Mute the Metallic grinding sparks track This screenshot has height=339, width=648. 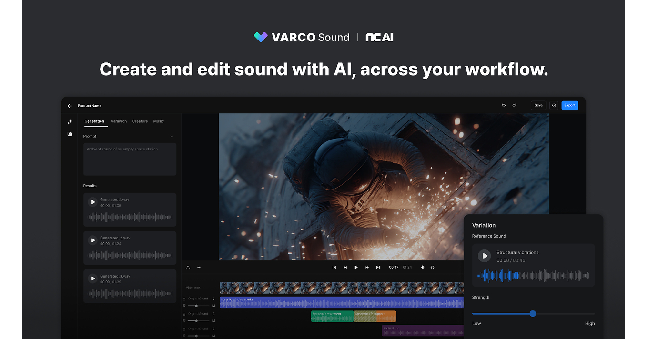(x=213, y=306)
